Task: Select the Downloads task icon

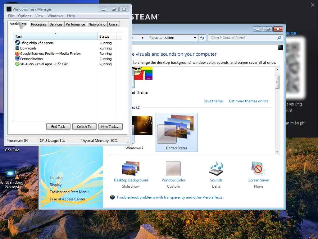Action: 17,48
